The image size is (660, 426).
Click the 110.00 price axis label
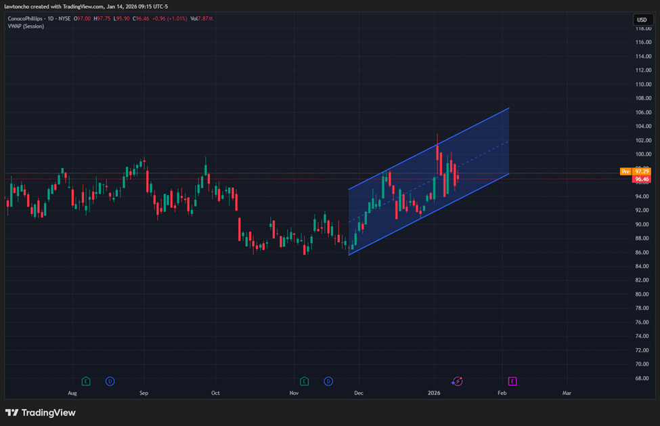(x=643, y=84)
